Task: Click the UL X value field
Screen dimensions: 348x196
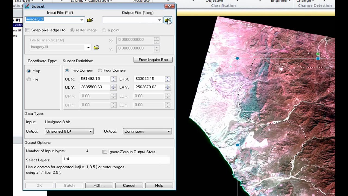Action: tap(95, 79)
